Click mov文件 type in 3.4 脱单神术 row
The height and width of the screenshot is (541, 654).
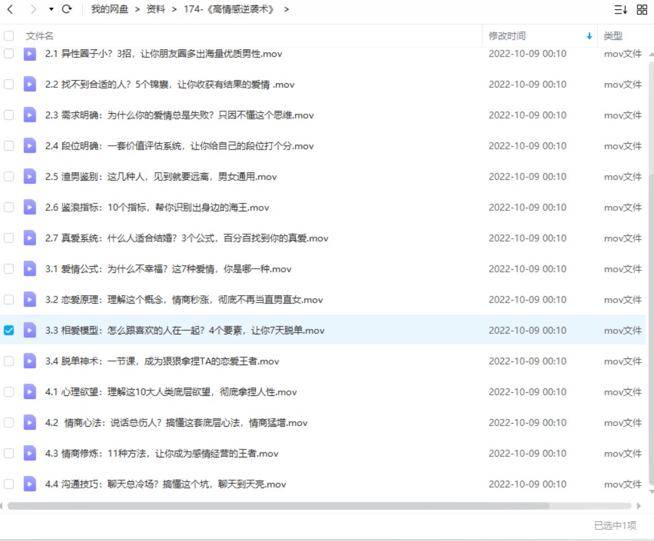622,361
